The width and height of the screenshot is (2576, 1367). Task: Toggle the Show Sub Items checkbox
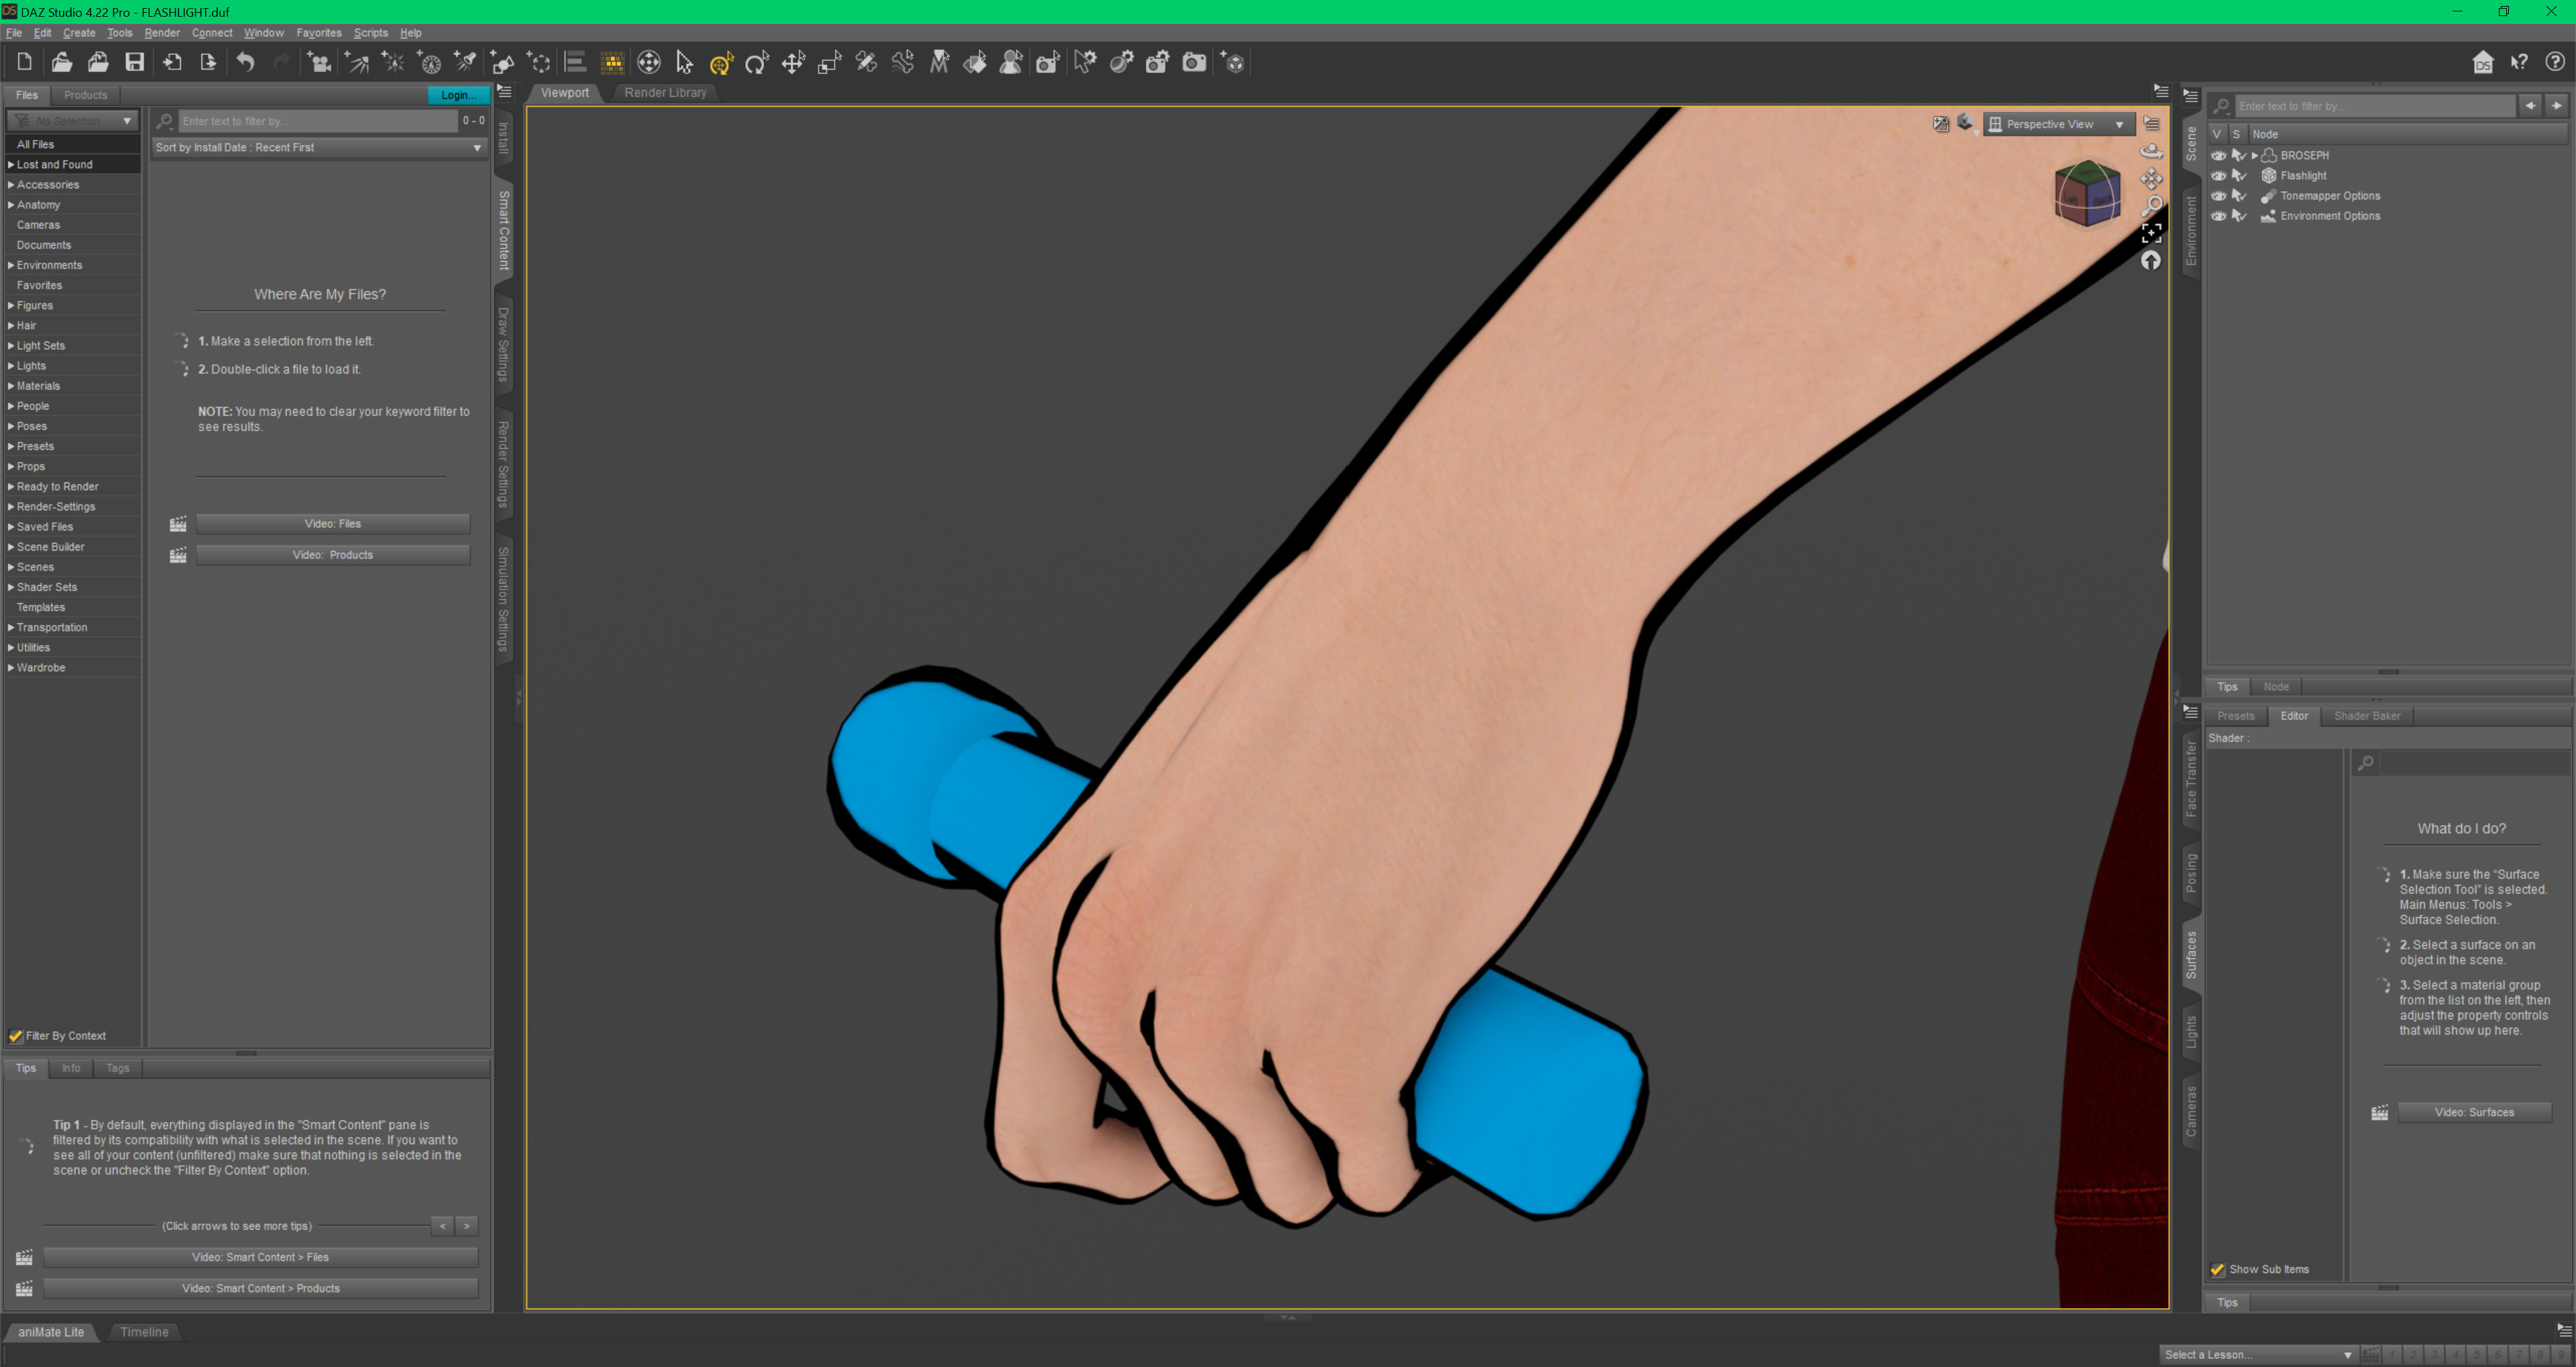pos(2217,1269)
